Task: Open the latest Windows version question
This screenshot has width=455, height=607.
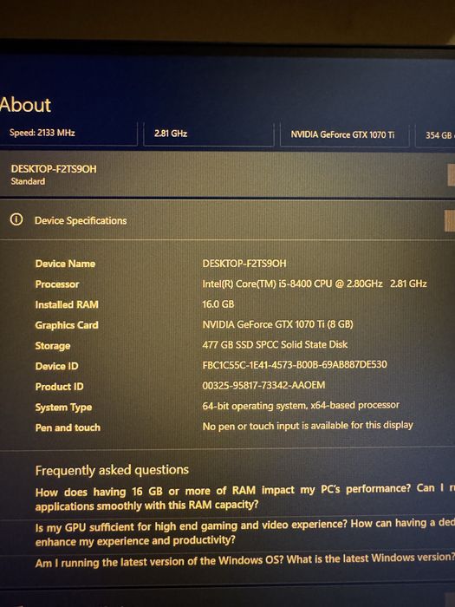Action: tap(245, 560)
